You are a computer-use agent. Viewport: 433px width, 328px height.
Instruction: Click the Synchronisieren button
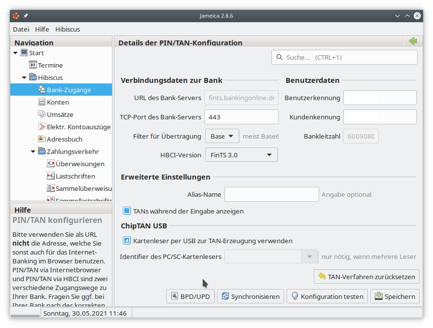point(251,296)
